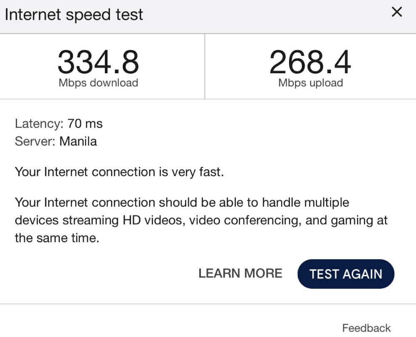Open the LEARN MORE link

click(x=240, y=273)
